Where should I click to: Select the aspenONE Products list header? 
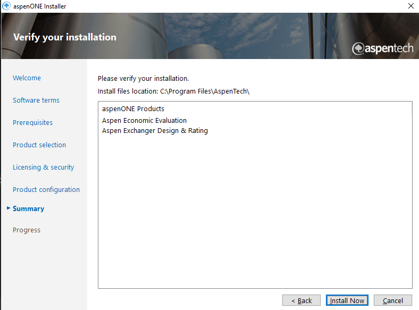(133, 109)
